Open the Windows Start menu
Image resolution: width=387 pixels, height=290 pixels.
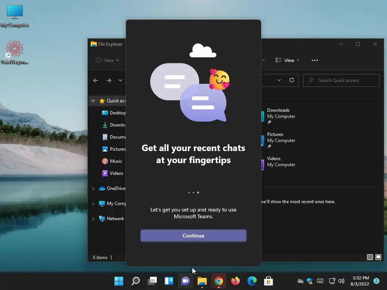(119, 281)
